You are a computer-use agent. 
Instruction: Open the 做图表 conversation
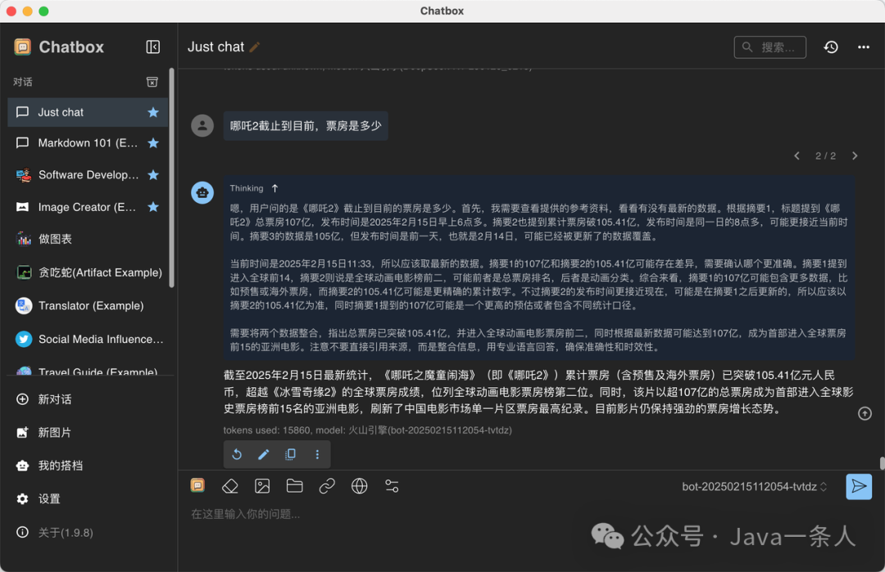click(88, 239)
